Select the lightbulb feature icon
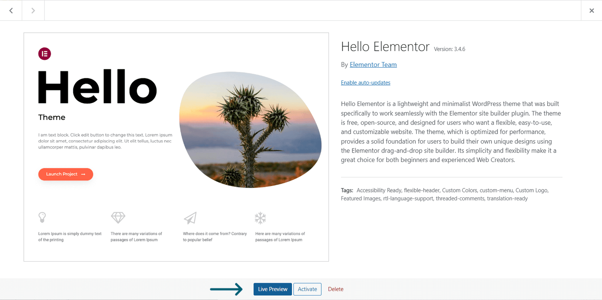The height and width of the screenshot is (300, 602). (x=42, y=217)
